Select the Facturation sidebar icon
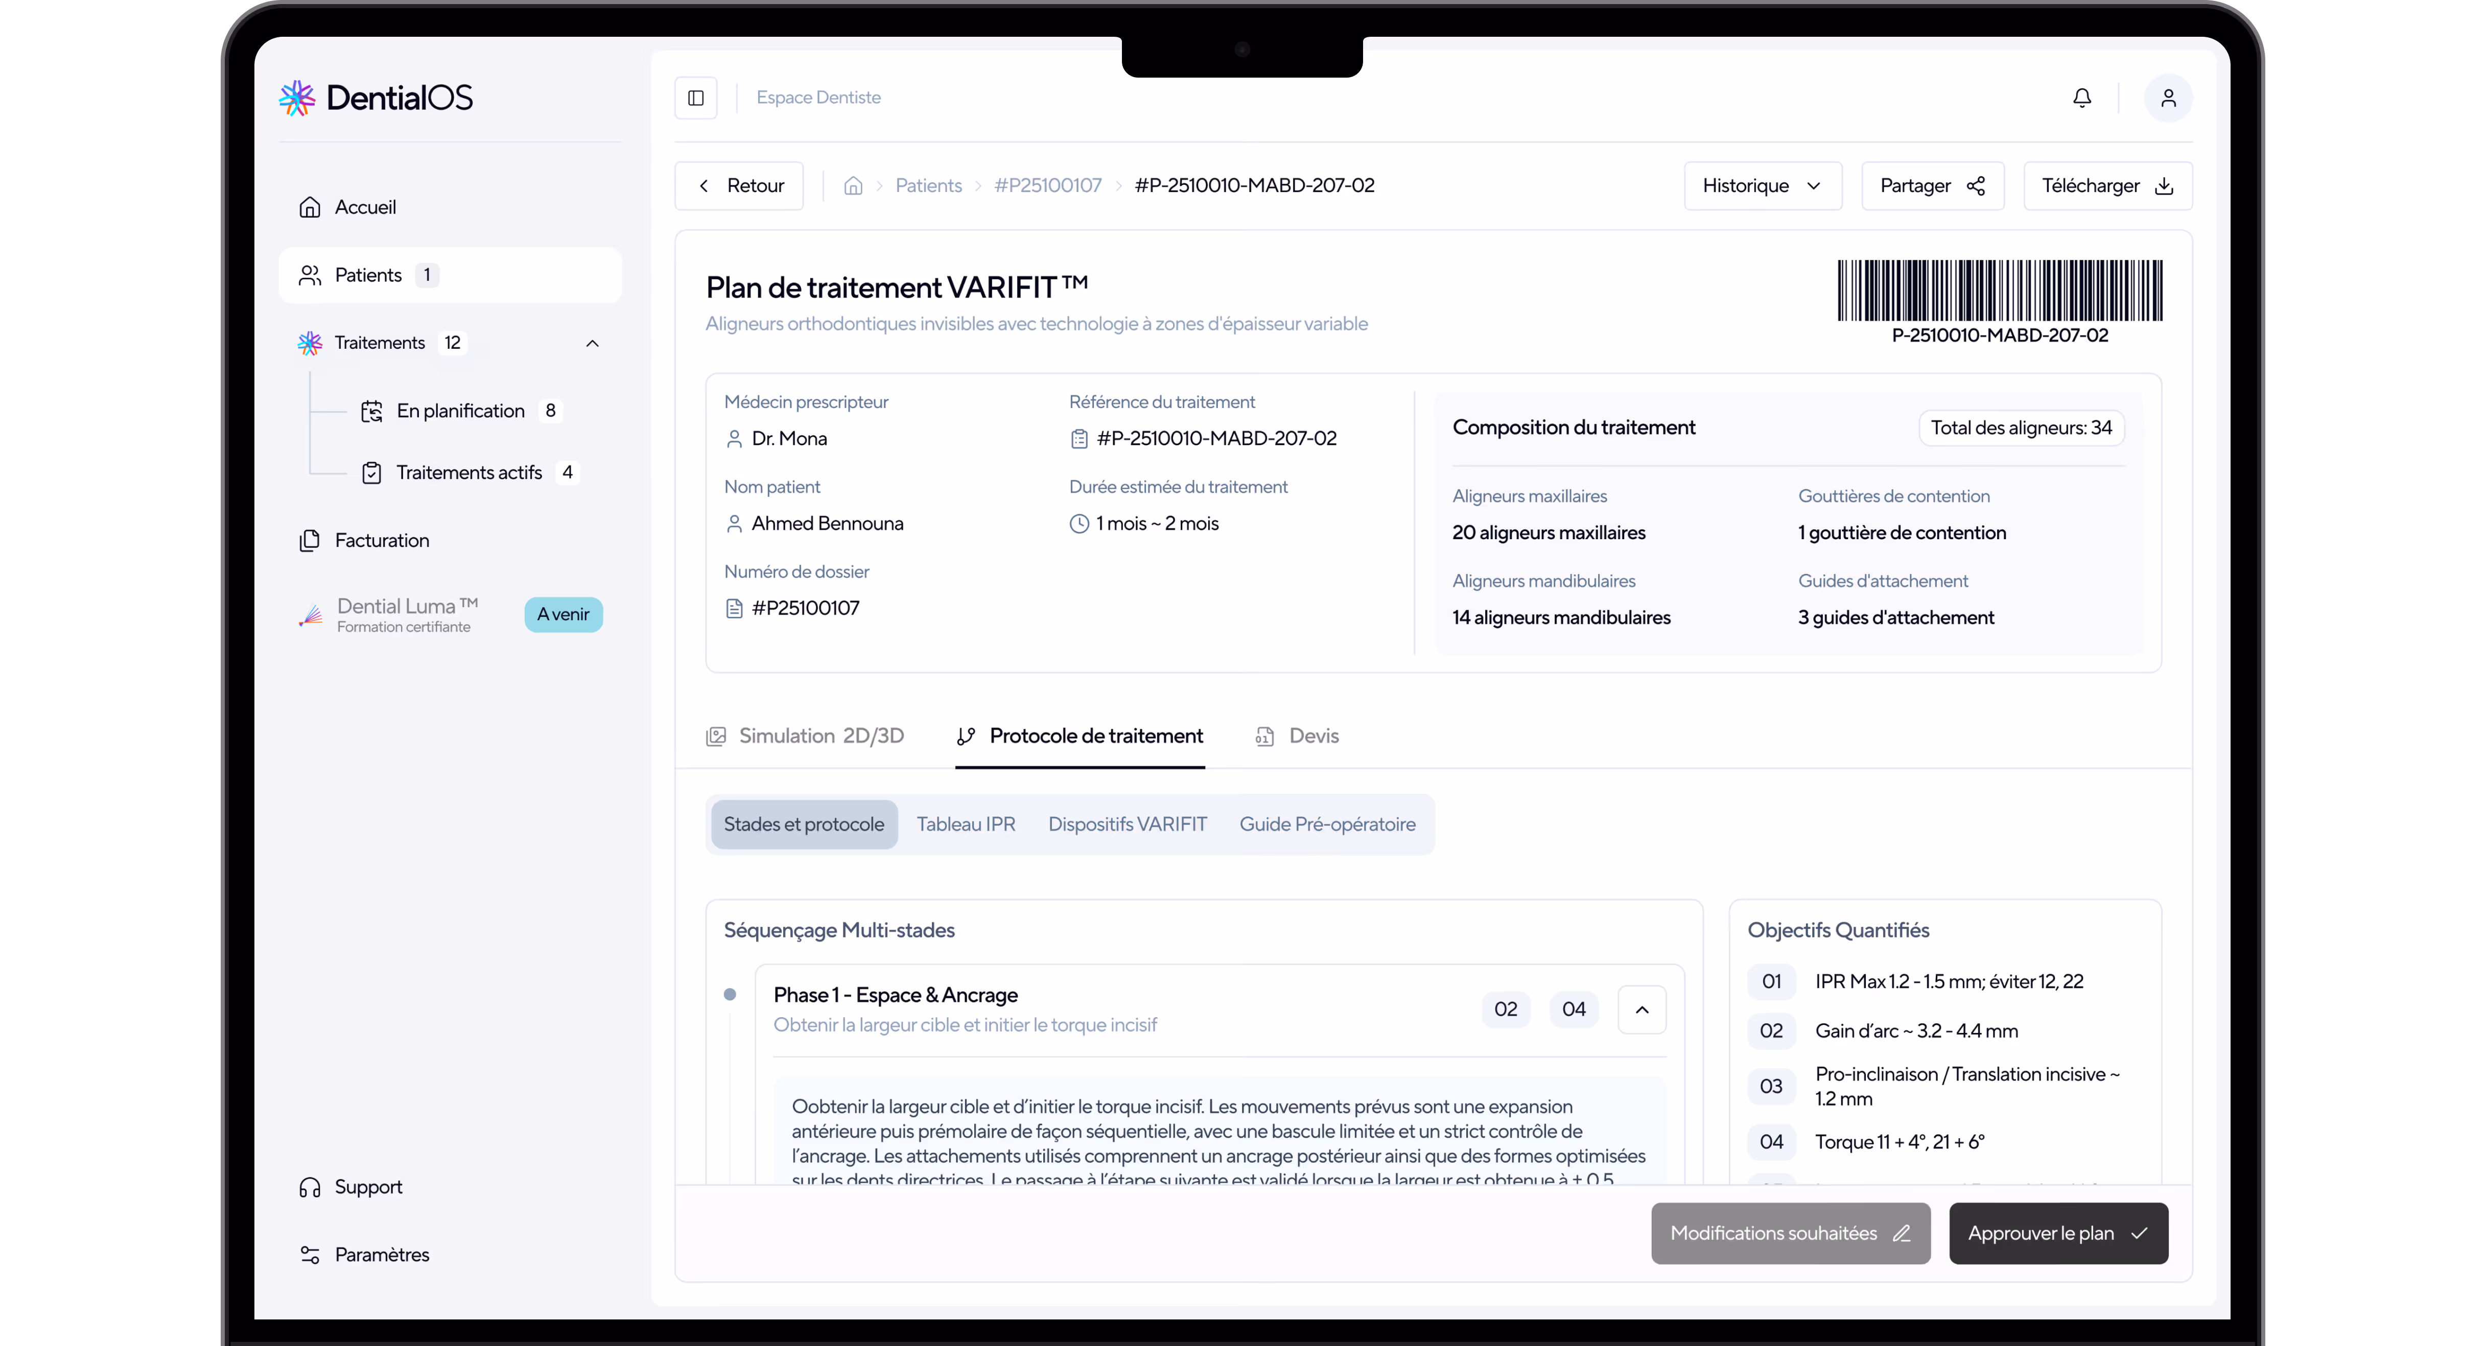2485x1346 pixels. 309,540
